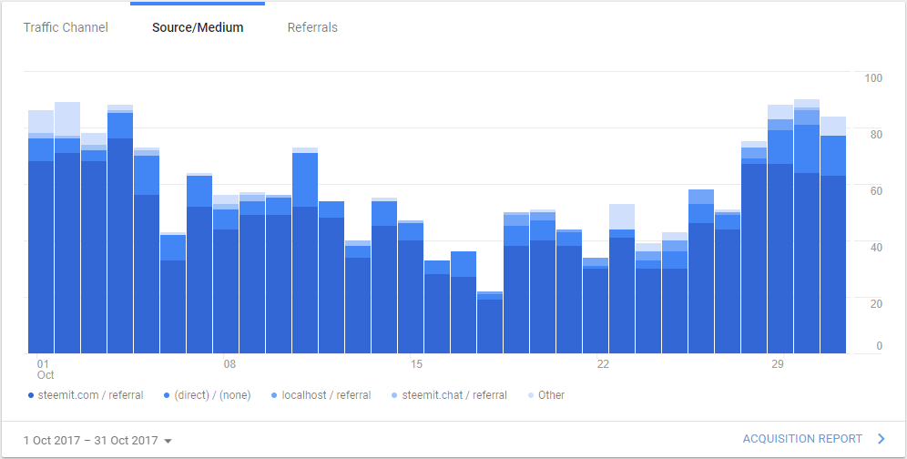Click the steemit.com / referral legend dot
907x459 pixels.
pyautogui.click(x=30, y=395)
